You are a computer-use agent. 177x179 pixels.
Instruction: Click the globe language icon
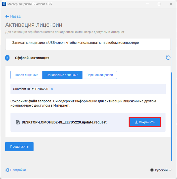coord(152,170)
